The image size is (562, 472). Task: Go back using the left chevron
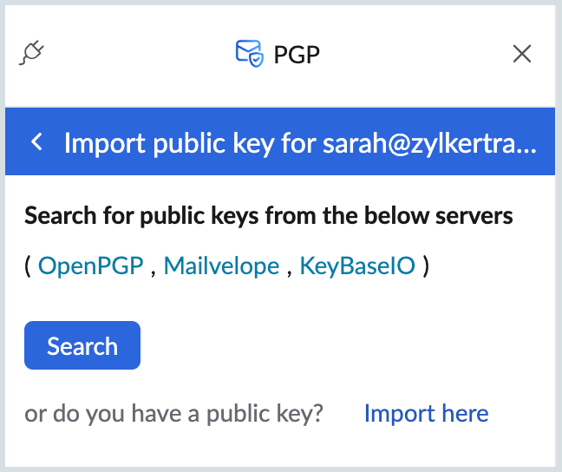click(36, 141)
